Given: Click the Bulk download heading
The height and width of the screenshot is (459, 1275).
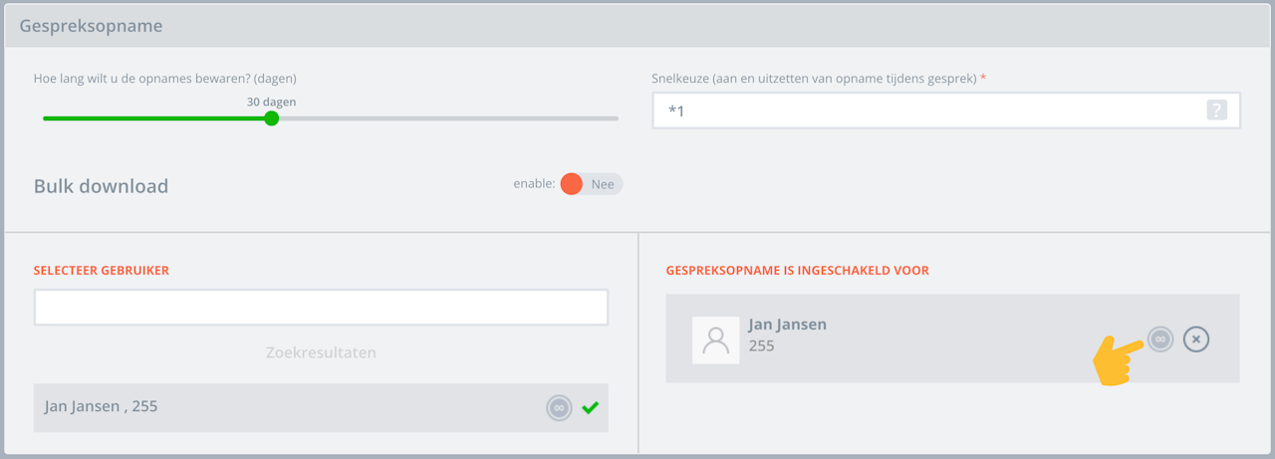Looking at the screenshot, I should 101,186.
